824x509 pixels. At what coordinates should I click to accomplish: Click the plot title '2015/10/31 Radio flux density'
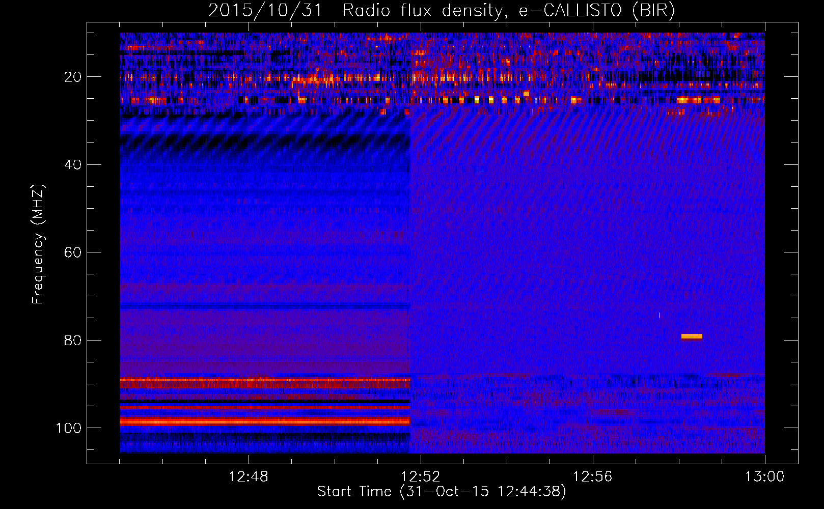coord(356,11)
